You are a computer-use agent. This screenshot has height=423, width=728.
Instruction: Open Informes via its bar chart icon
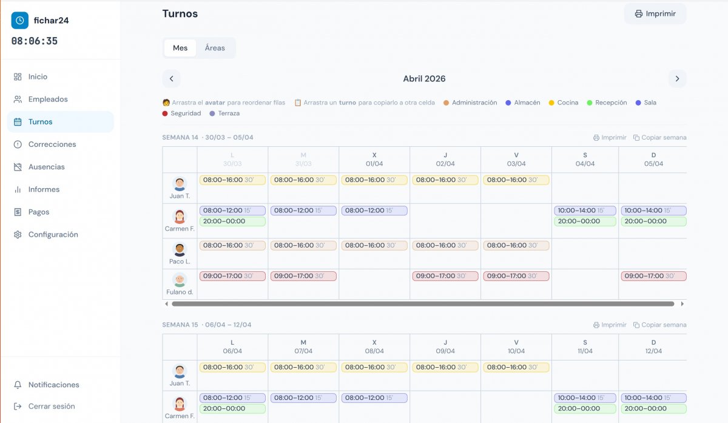pyautogui.click(x=18, y=189)
